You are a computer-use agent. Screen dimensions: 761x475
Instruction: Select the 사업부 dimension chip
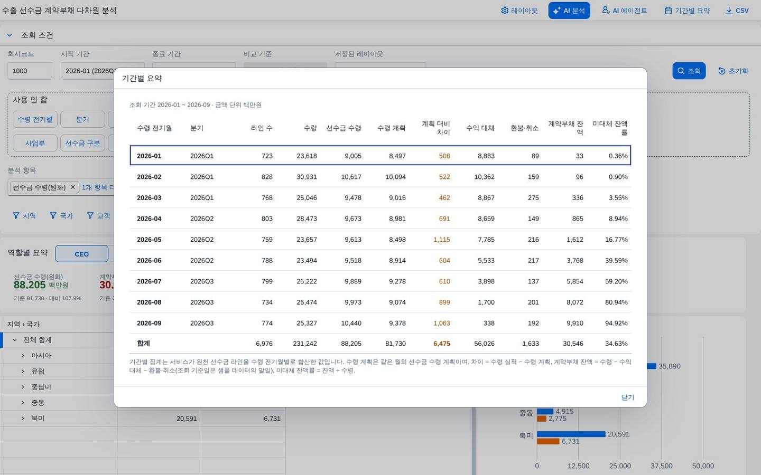35,143
